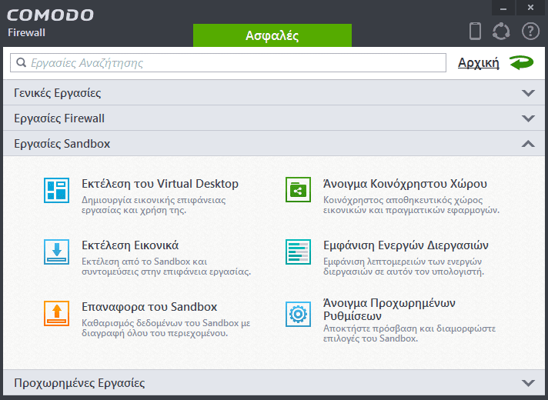Open the Γενικές Εργασίες section header
This screenshot has height=400, width=548.
tap(274, 92)
